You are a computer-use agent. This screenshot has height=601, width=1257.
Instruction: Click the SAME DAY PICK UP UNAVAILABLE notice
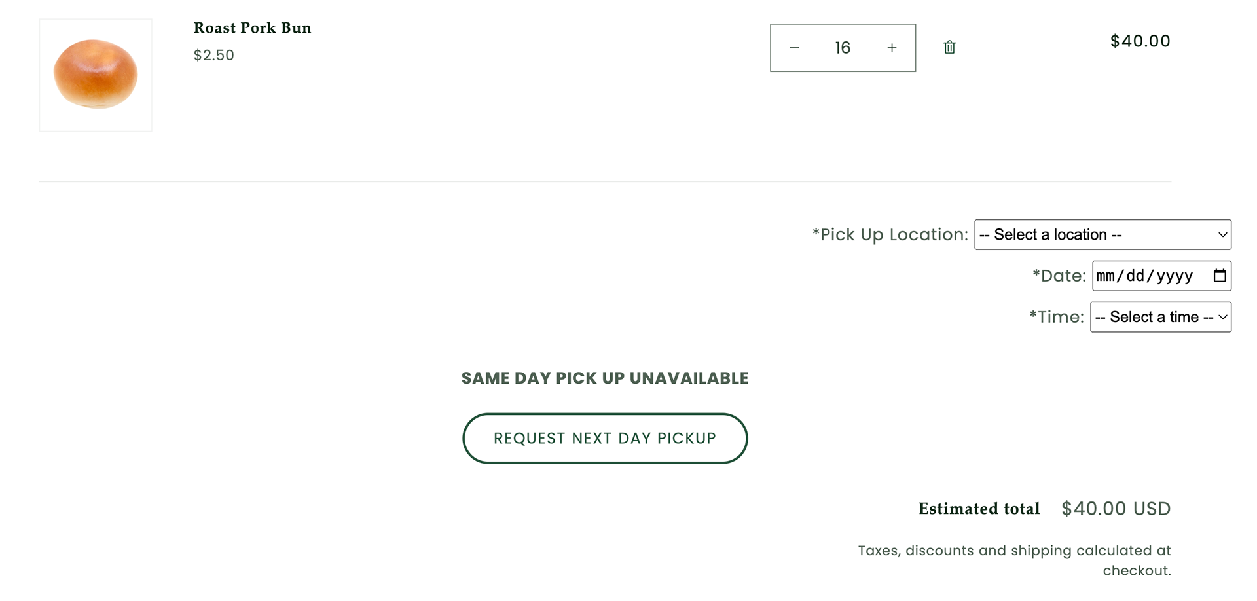604,378
